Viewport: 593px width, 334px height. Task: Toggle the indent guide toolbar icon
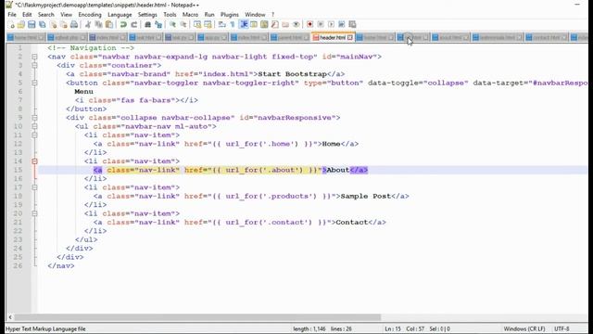click(244, 25)
